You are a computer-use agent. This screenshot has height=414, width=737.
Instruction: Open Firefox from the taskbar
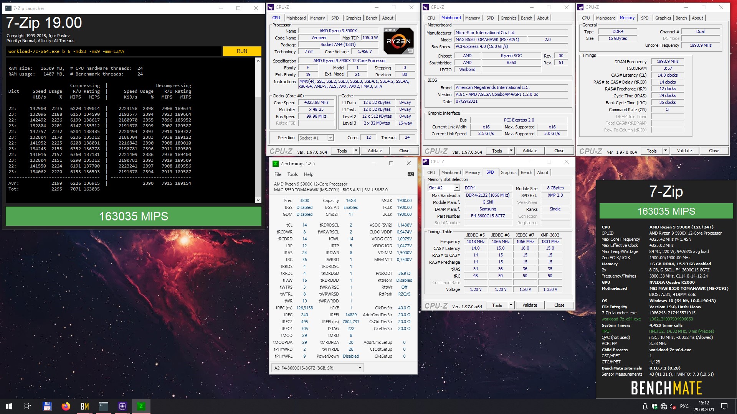[66, 406]
